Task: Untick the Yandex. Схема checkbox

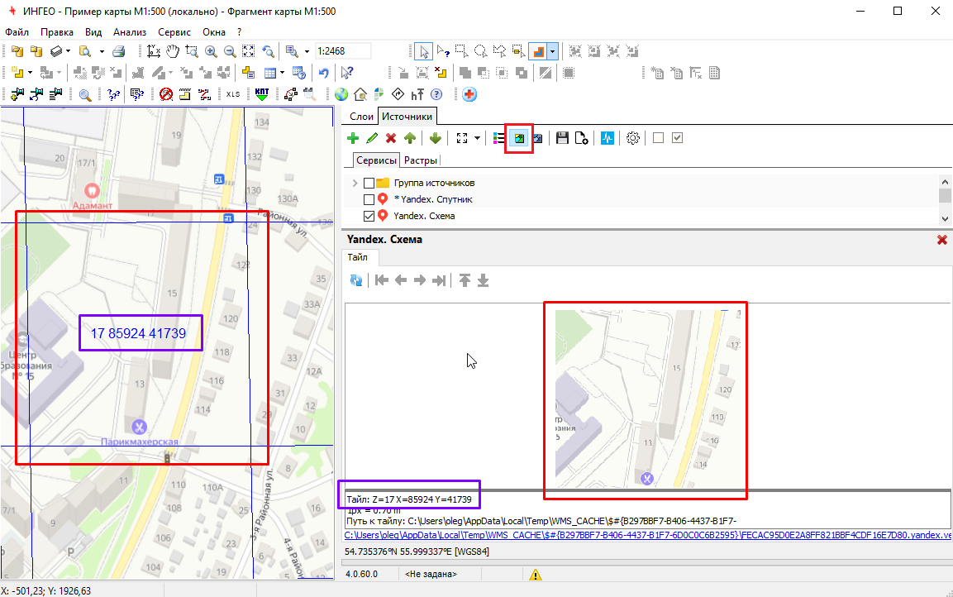Action: click(x=369, y=216)
